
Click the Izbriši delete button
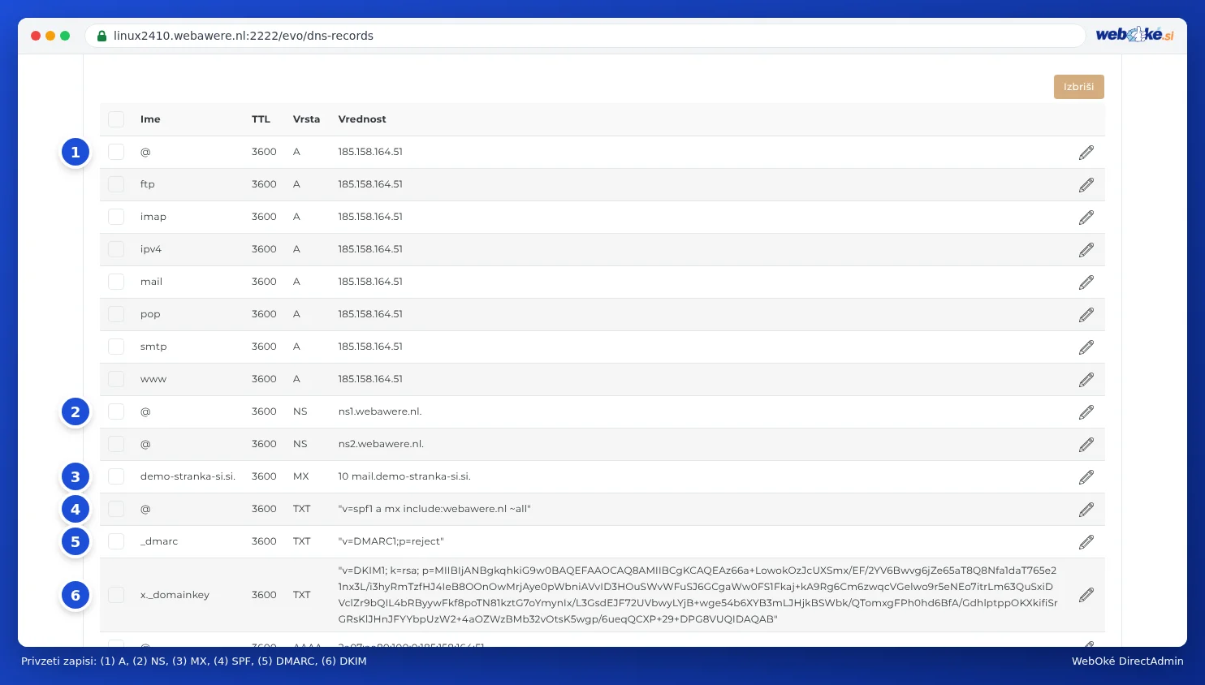pyautogui.click(x=1078, y=87)
